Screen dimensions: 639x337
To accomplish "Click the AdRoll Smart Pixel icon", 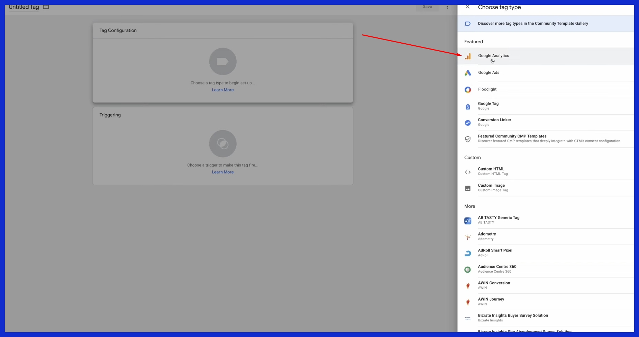I will click(x=468, y=253).
